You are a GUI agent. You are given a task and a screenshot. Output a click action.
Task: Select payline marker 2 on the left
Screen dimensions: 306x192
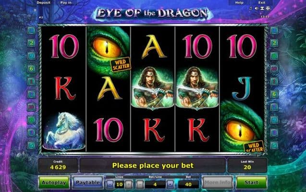pyautogui.click(x=31, y=43)
